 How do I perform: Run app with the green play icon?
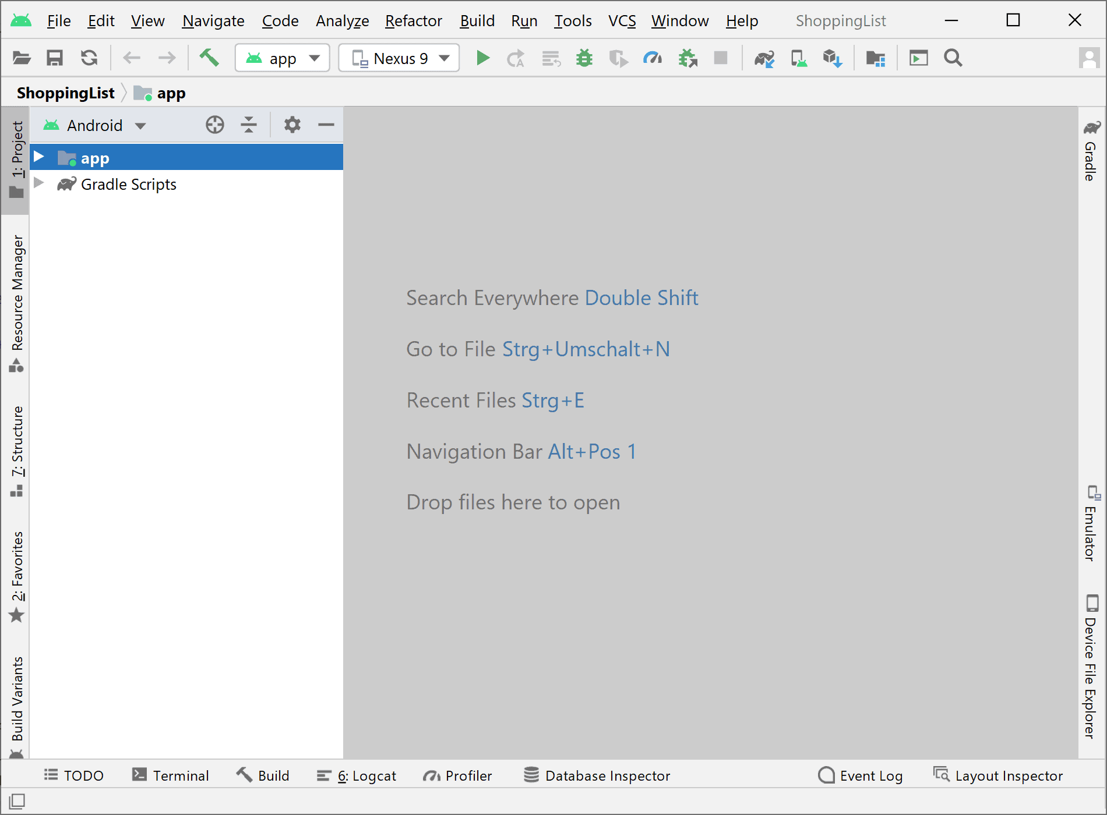tap(482, 58)
